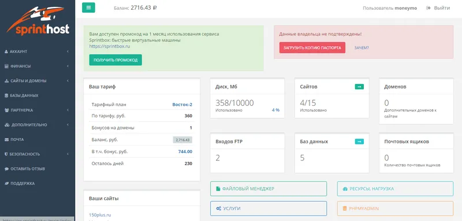Click the database icon in sidebar

(6, 96)
